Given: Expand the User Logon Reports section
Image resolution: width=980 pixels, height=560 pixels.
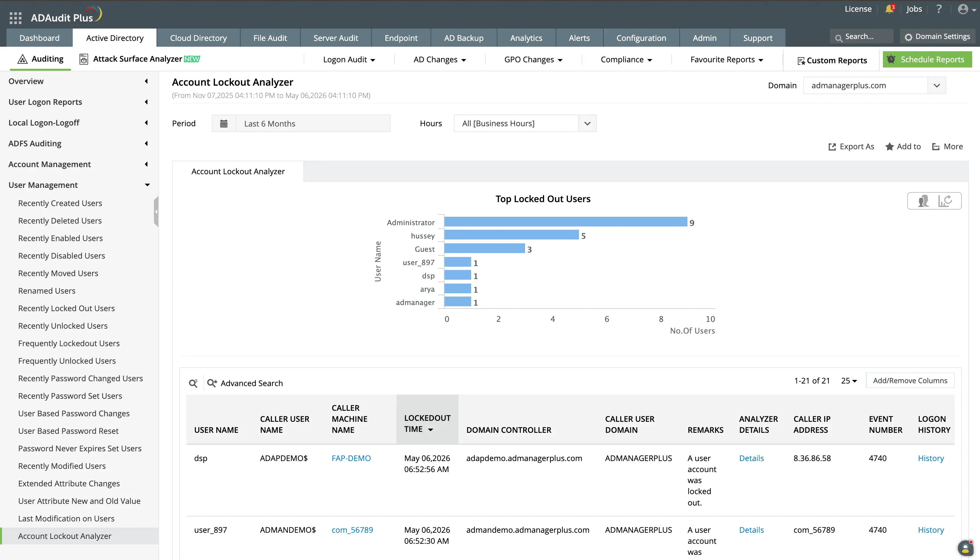Looking at the screenshot, I should tap(79, 102).
